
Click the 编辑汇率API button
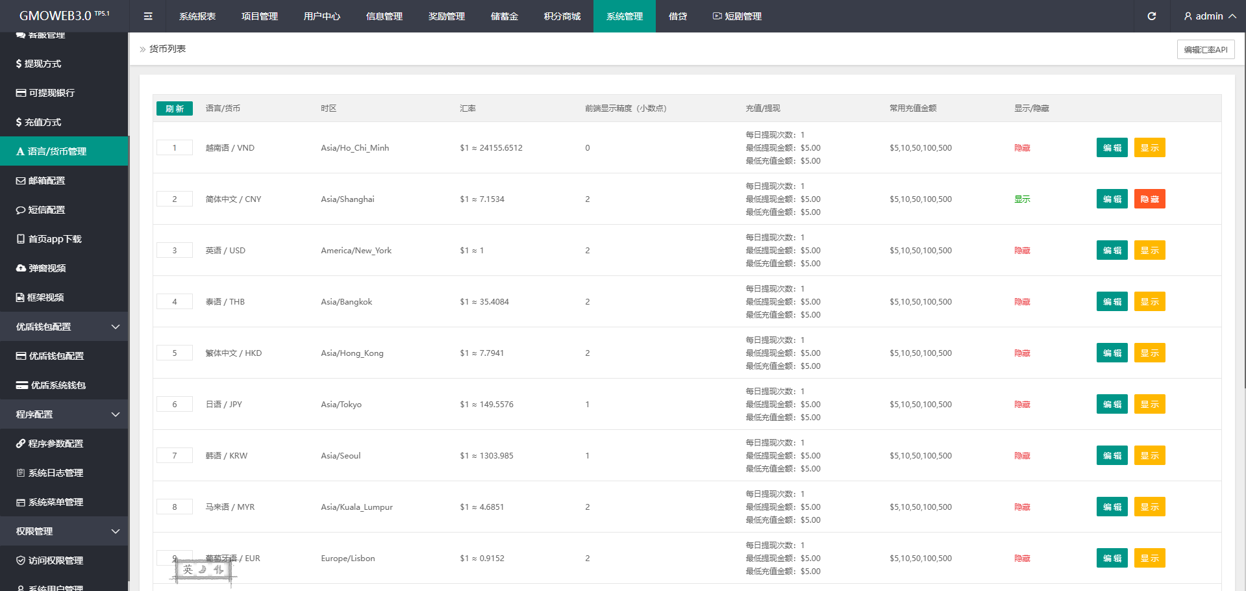pos(1205,49)
